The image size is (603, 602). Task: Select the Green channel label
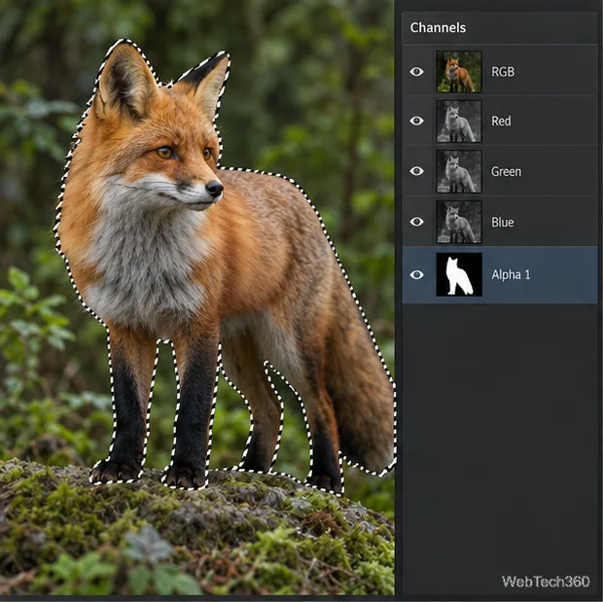click(506, 171)
